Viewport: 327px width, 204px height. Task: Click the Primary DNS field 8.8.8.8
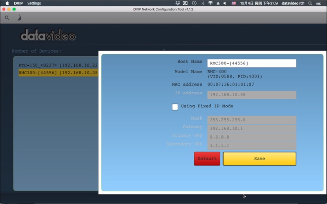point(251,137)
